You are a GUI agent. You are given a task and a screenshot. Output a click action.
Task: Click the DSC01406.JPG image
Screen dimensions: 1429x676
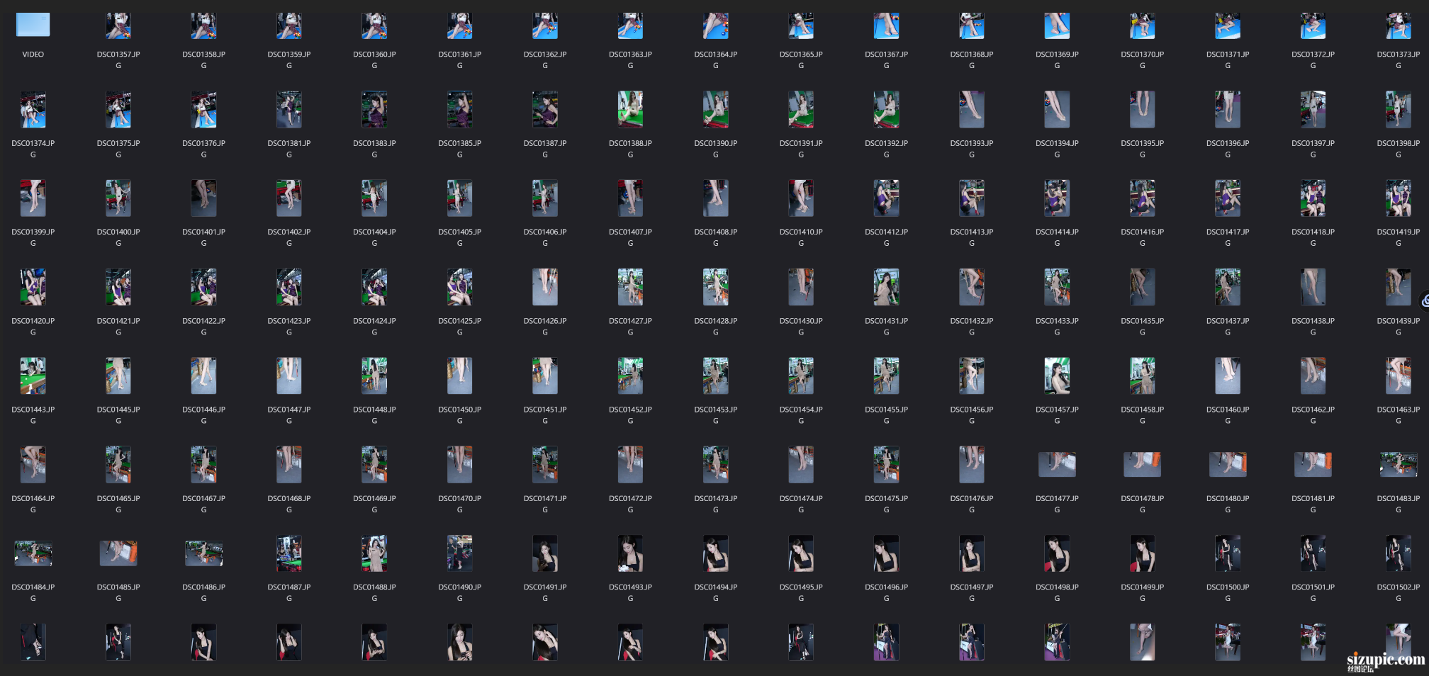545,198
